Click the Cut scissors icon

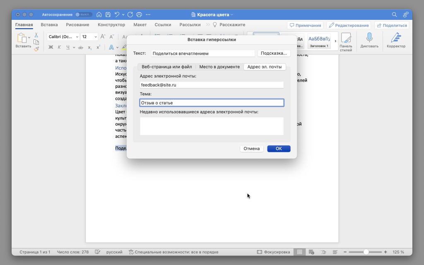click(x=36, y=35)
